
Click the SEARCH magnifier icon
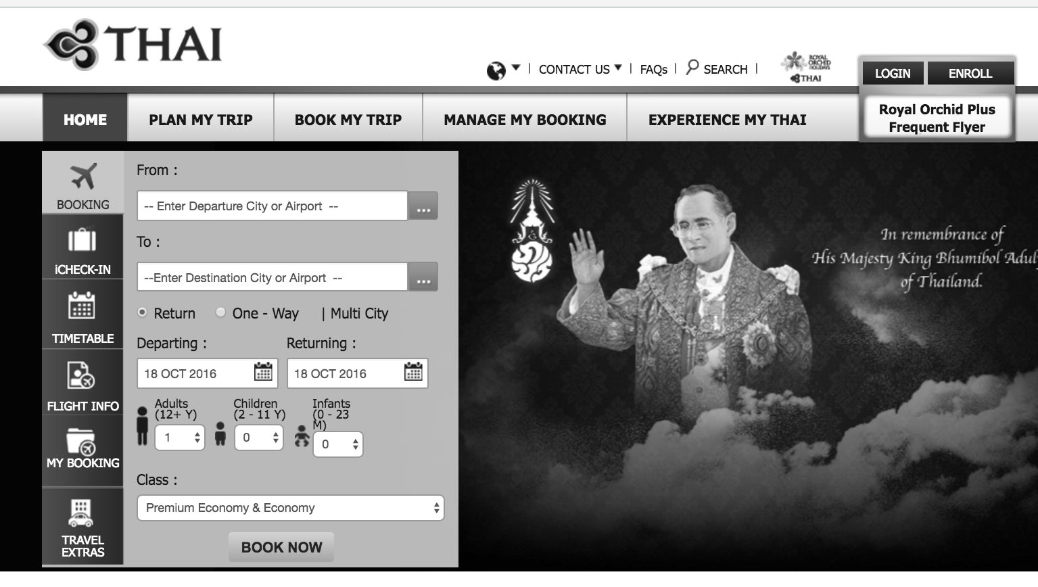pyautogui.click(x=692, y=67)
